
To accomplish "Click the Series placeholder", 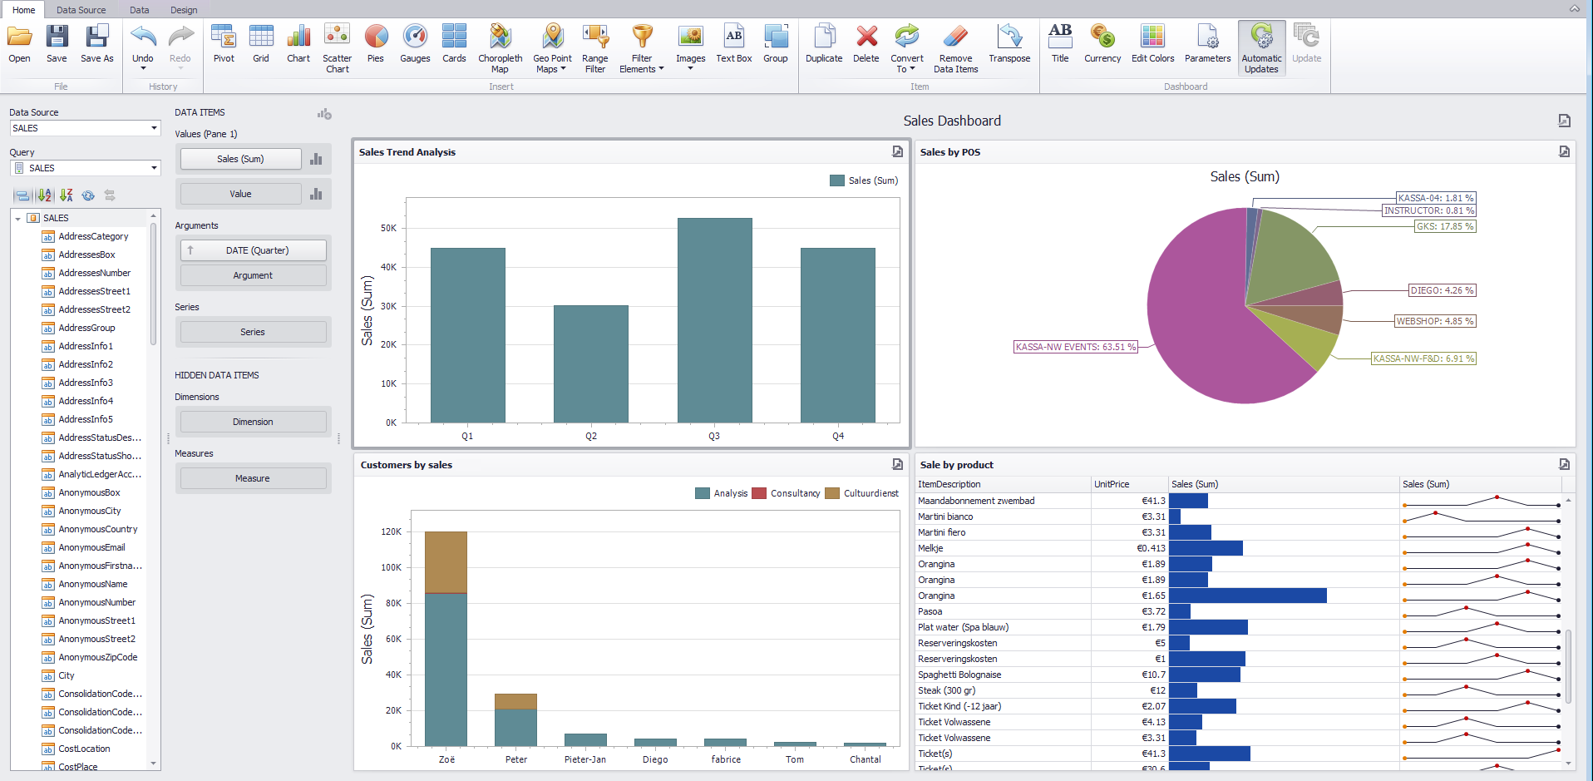I will point(253,332).
